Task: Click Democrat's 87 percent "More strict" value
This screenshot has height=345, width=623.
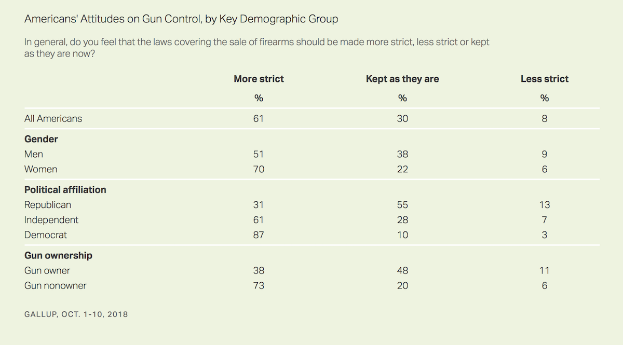Action: point(259,234)
